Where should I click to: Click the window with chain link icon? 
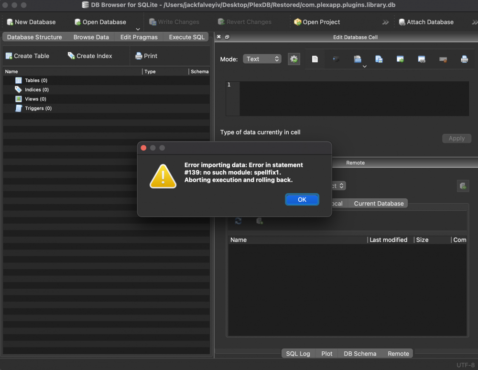coord(422,59)
